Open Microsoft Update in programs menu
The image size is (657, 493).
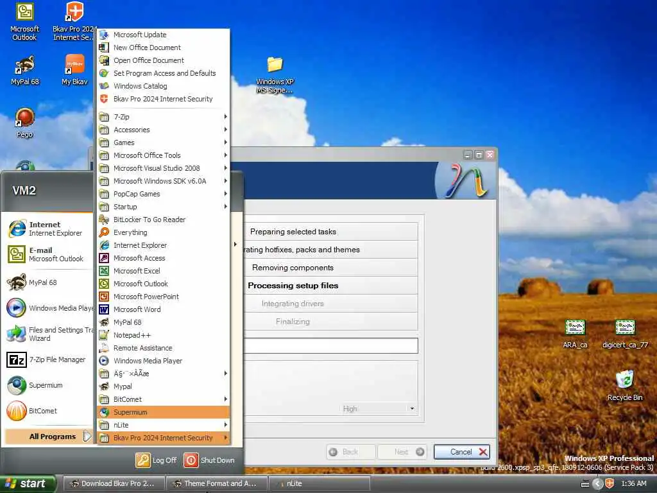pyautogui.click(x=164, y=35)
